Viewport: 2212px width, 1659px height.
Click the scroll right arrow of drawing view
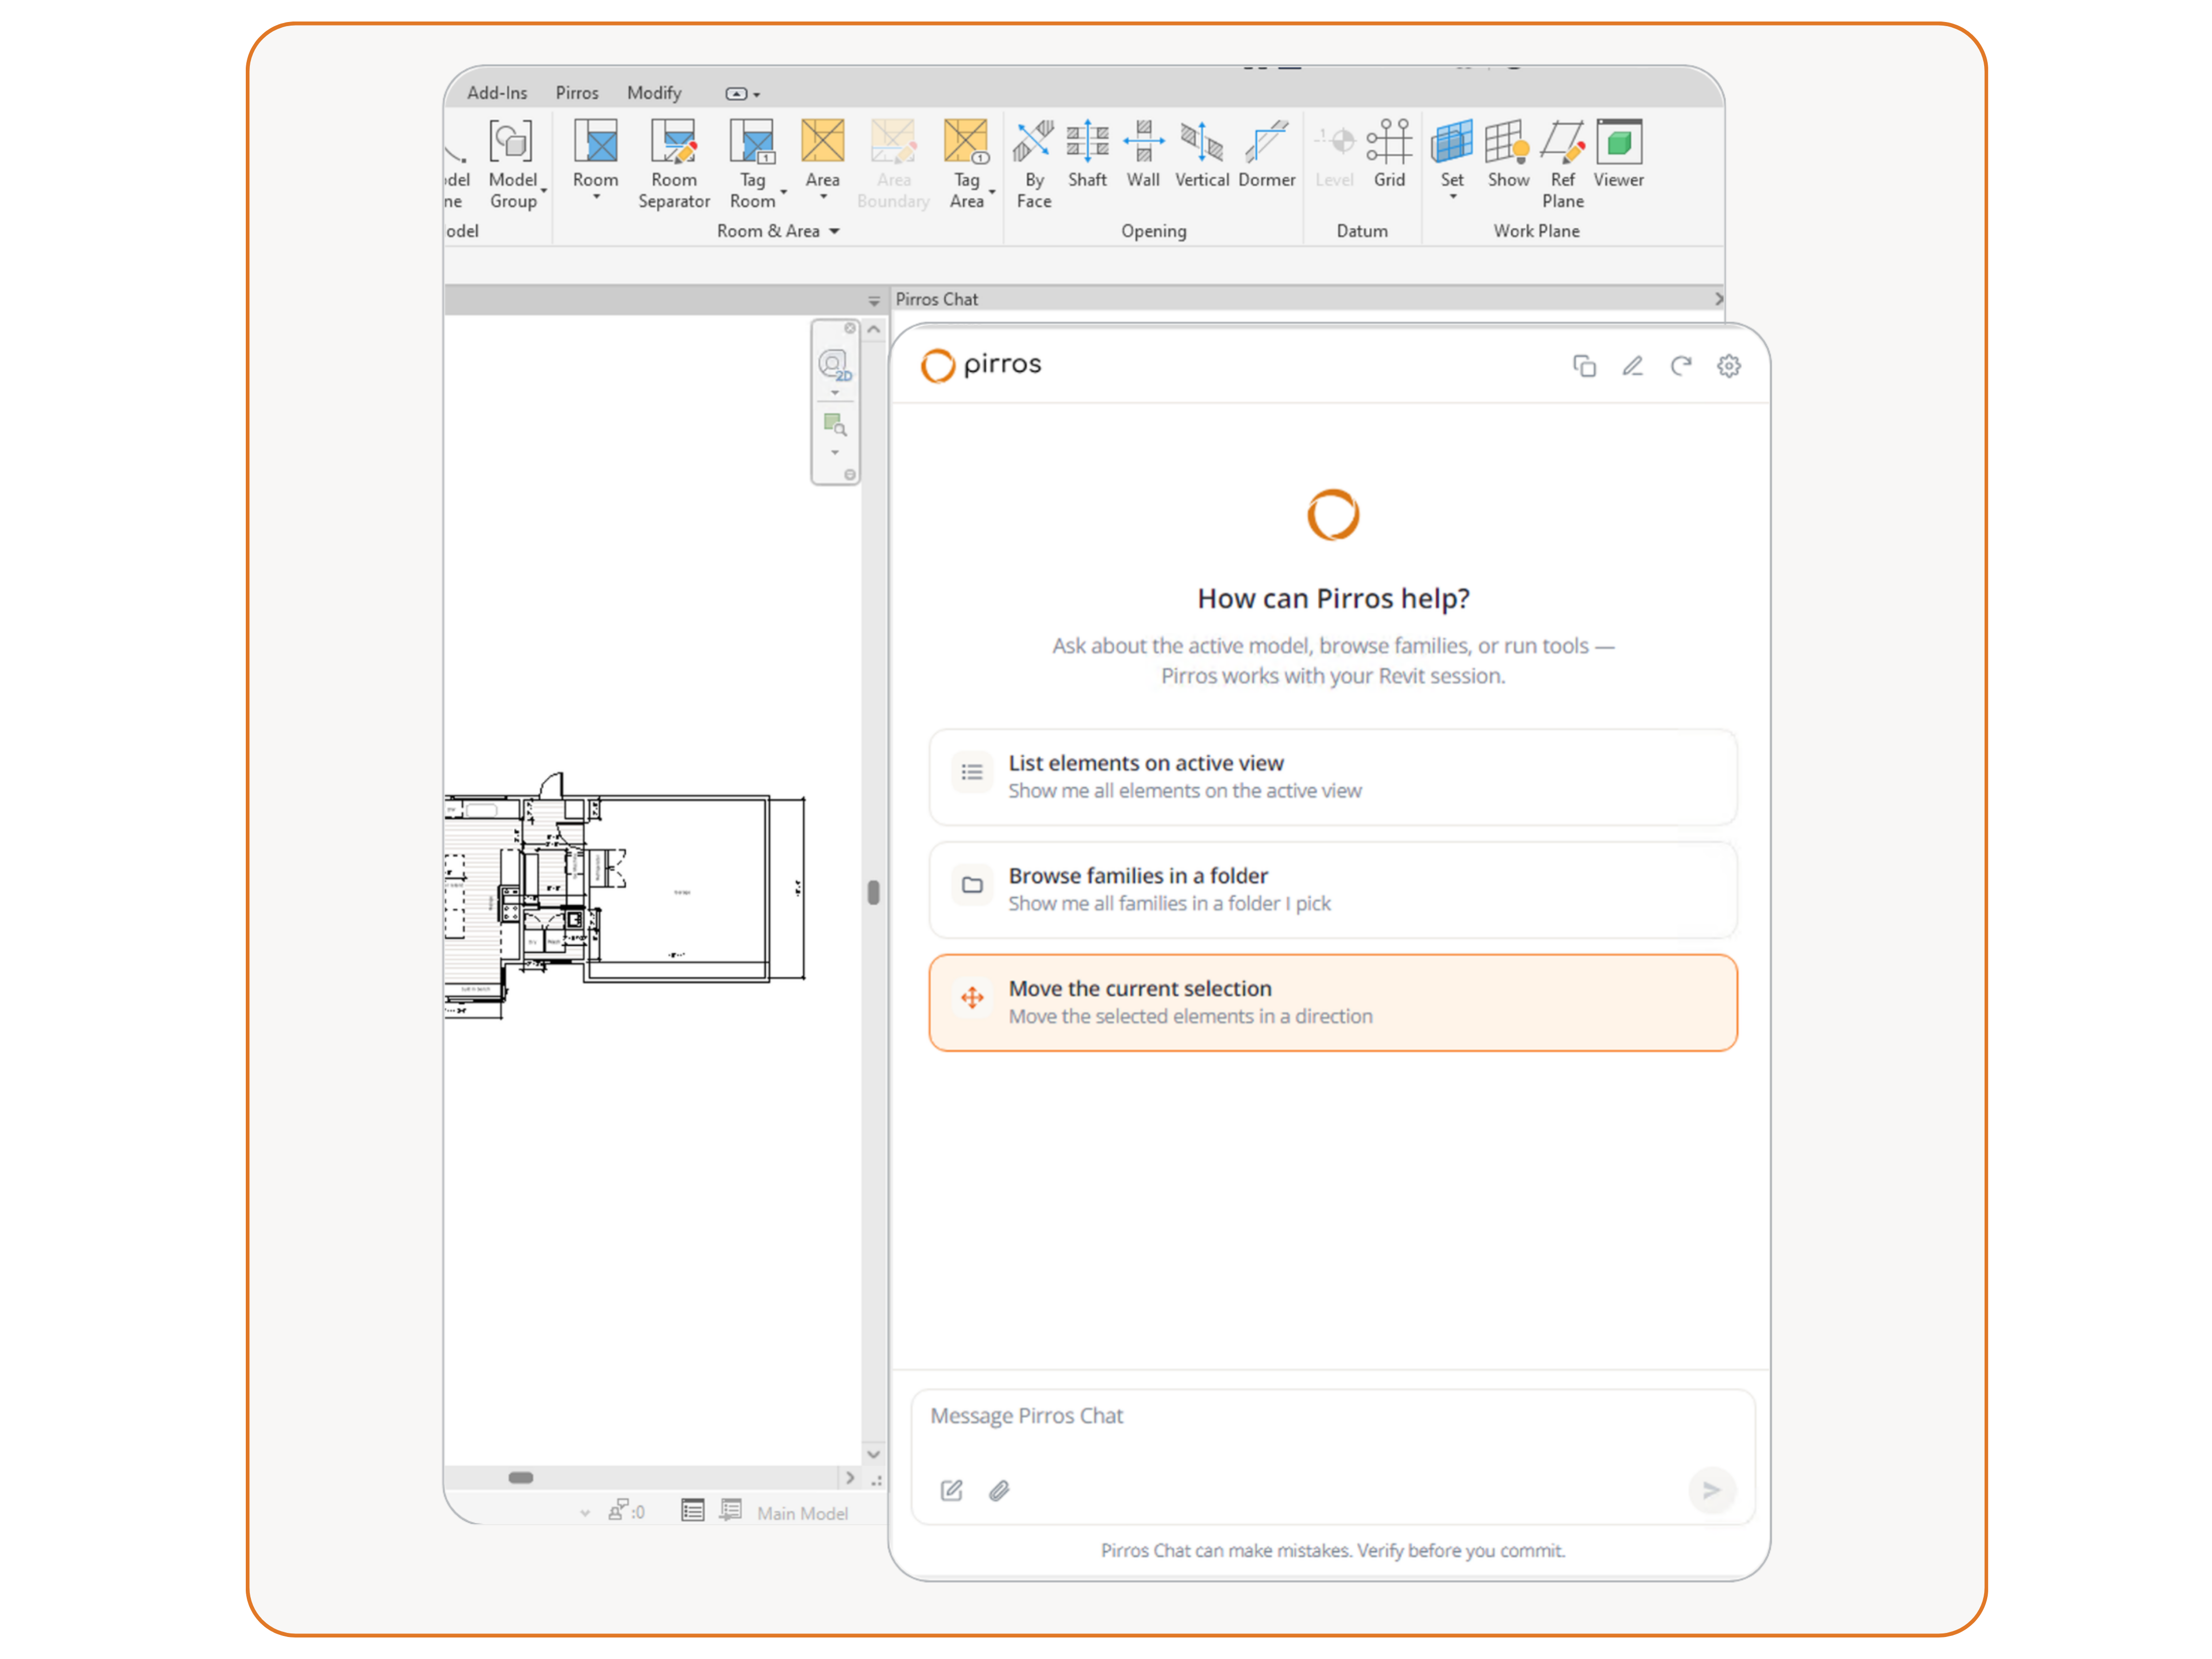coord(849,1478)
